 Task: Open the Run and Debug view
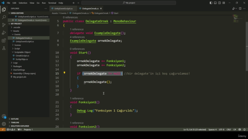click(4, 32)
